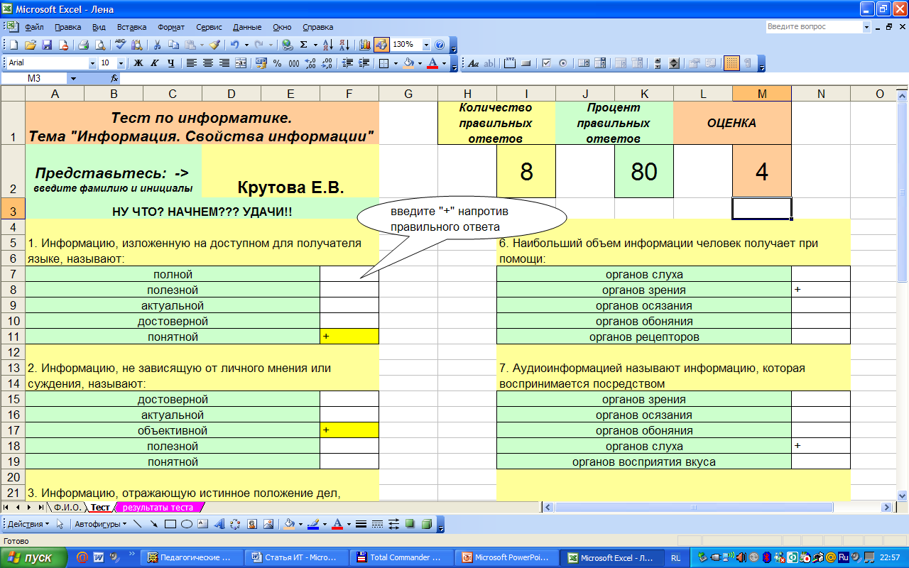This screenshot has height=568, width=909.
Task: Click the Increase Decimal icon
Action: coord(310,63)
